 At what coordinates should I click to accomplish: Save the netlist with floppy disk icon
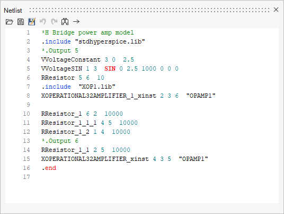click(x=21, y=22)
